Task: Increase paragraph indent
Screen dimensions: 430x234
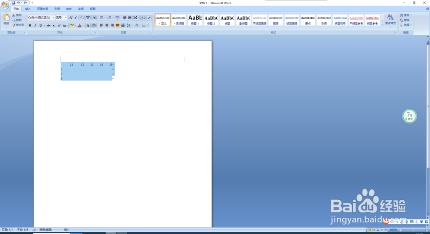Action: click(130, 18)
